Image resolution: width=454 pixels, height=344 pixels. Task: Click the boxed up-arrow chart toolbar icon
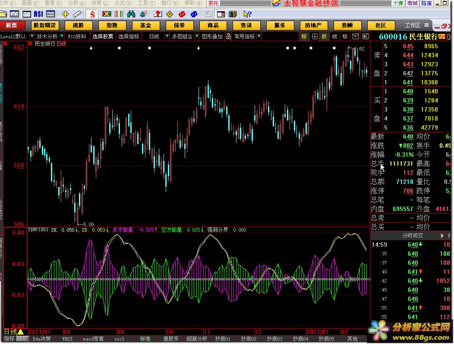(x=356, y=37)
